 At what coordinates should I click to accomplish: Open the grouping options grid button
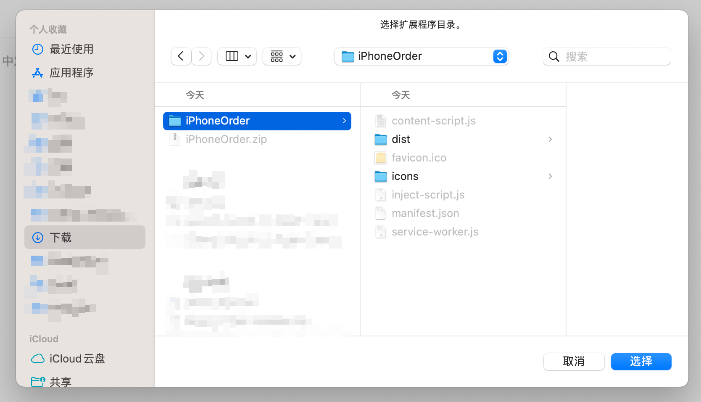pyautogui.click(x=282, y=56)
